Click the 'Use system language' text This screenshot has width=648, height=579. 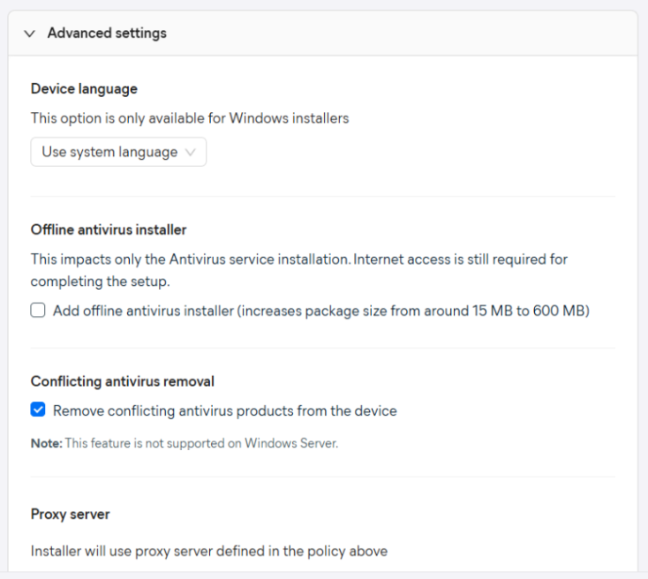(109, 152)
